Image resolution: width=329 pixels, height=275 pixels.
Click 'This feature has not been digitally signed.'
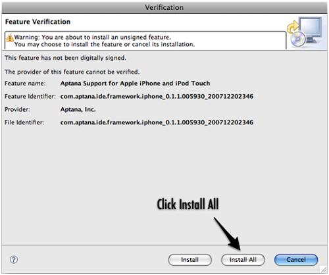coord(65,58)
